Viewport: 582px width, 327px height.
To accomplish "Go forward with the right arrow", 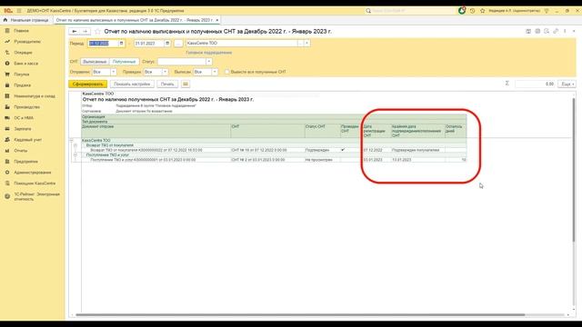I will click(x=85, y=32).
